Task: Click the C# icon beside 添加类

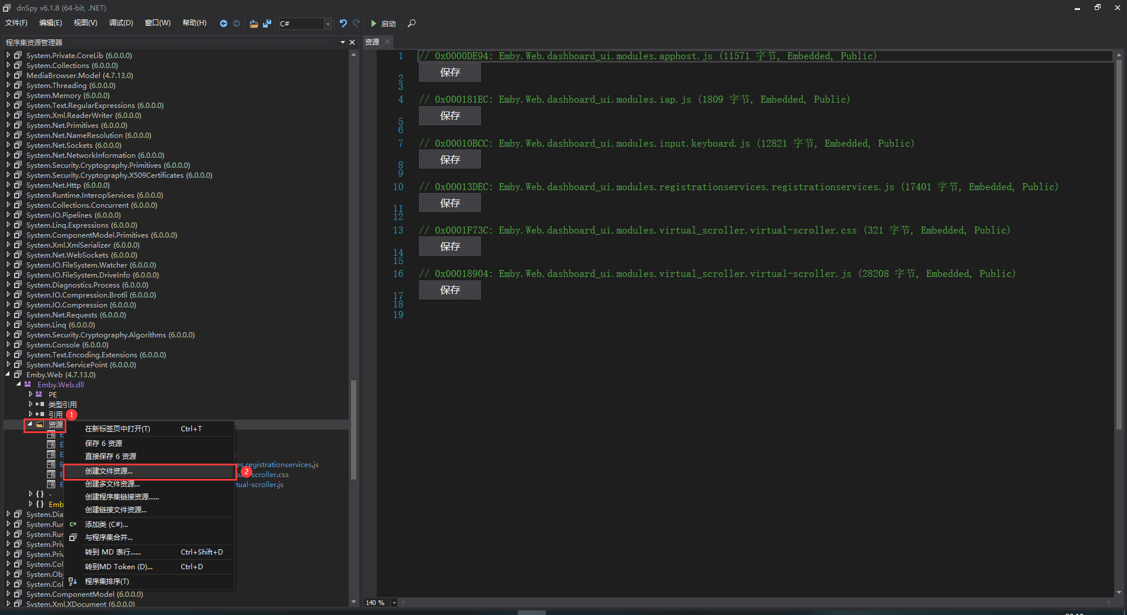Action: click(73, 524)
